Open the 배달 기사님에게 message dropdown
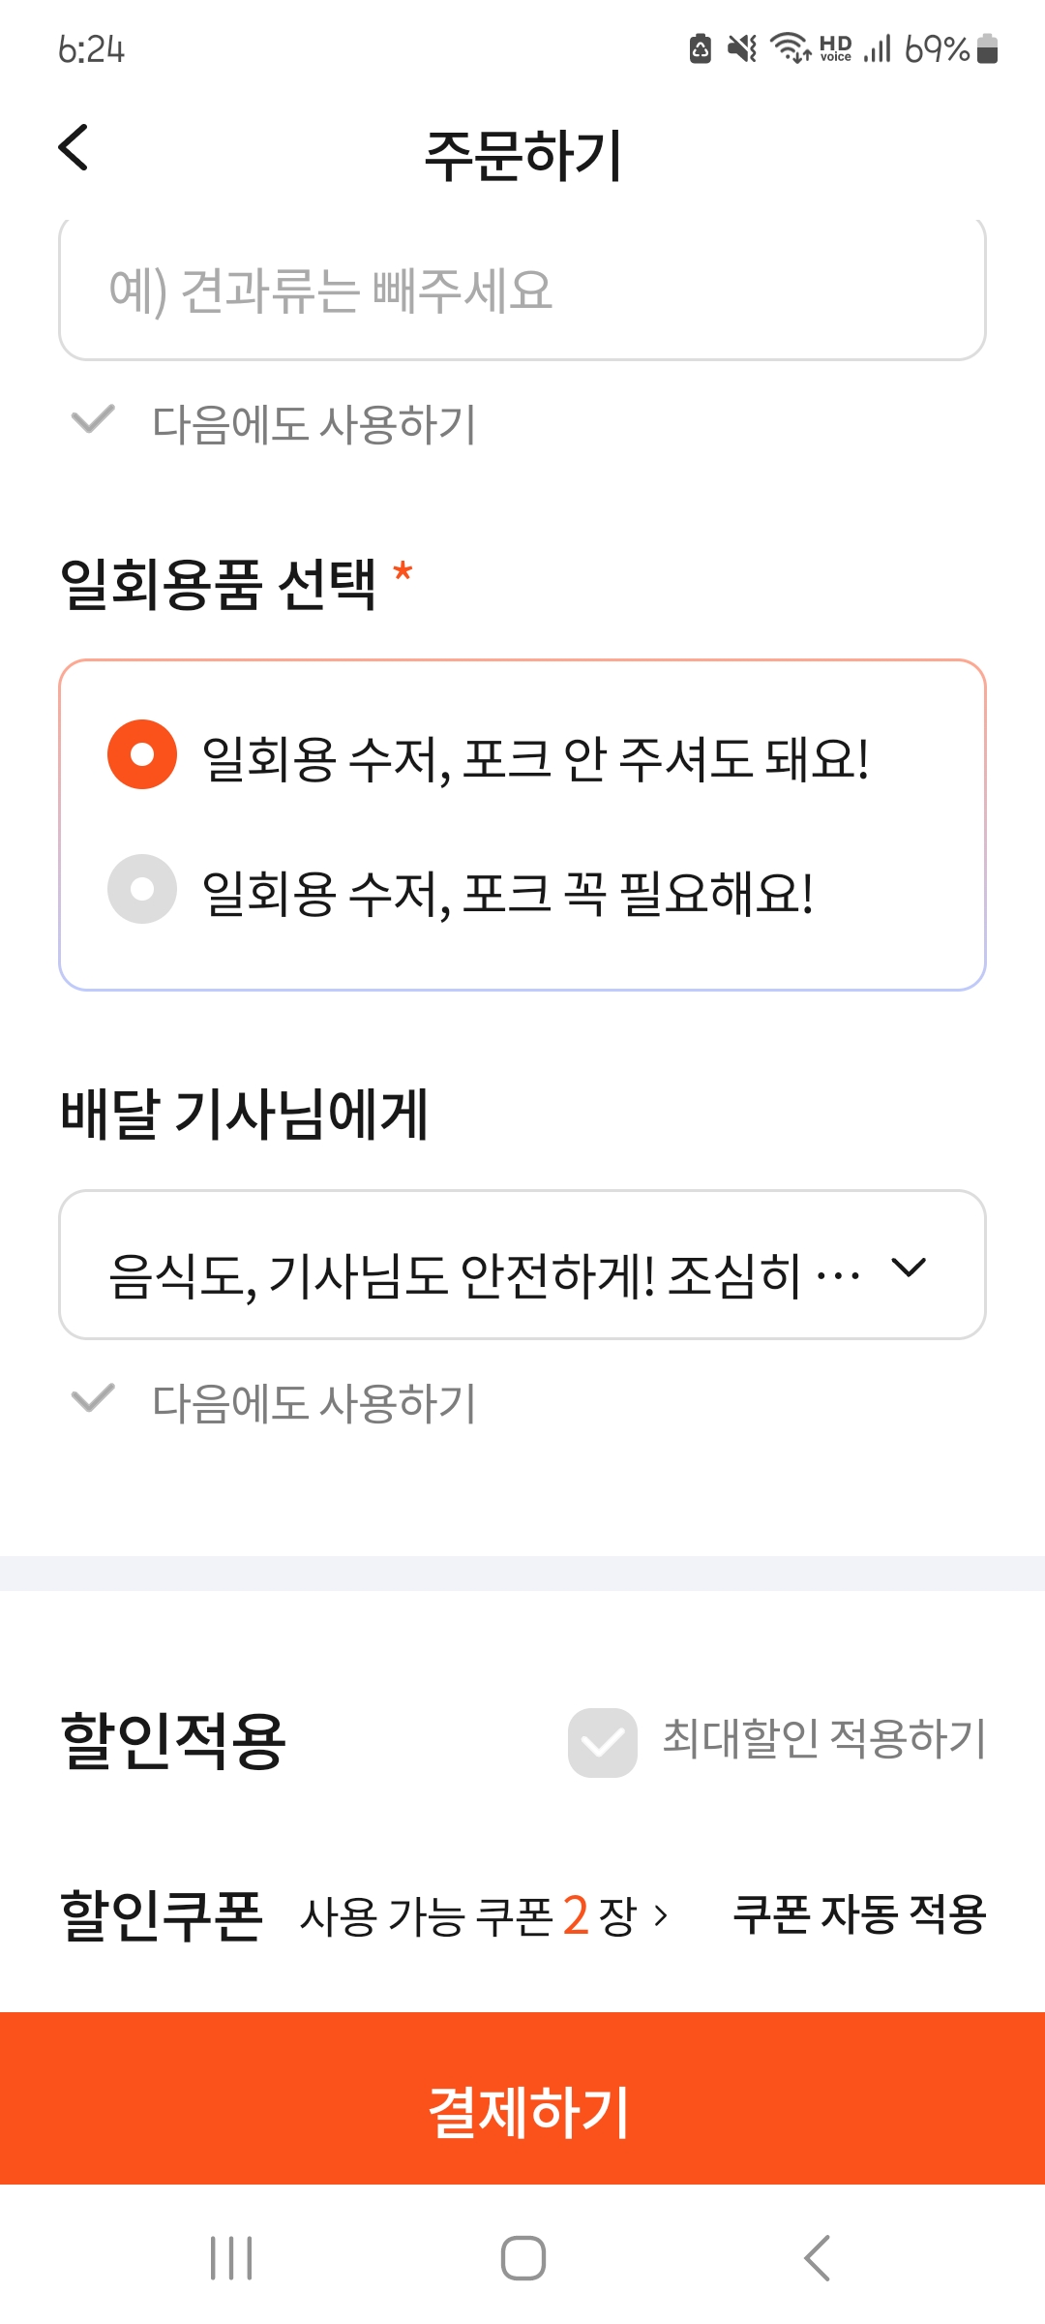The image size is (1045, 2324). coord(484,1266)
